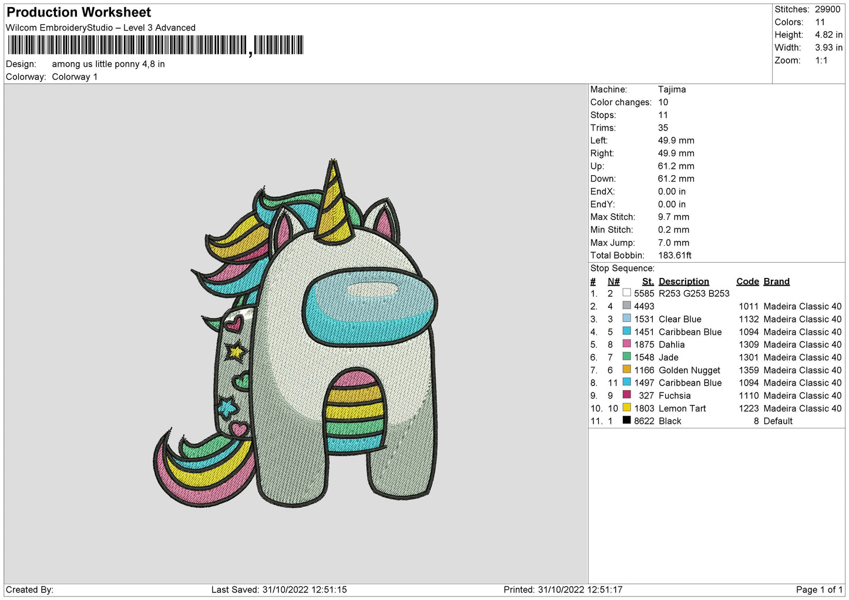
Task: Click the St. column header
Action: pos(647,281)
